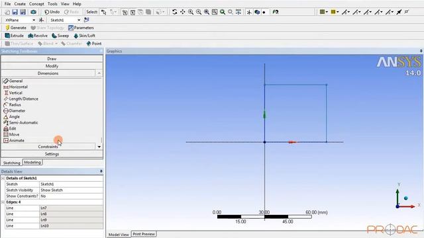Screen dimensions: 424x238
Task: Select the Box Zoom tool
Action: [199, 12]
